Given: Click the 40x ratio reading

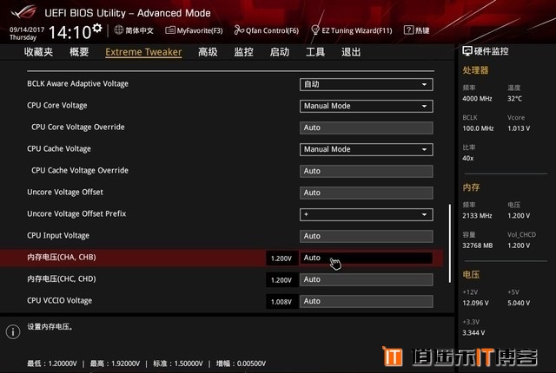Looking at the screenshot, I should (467, 158).
